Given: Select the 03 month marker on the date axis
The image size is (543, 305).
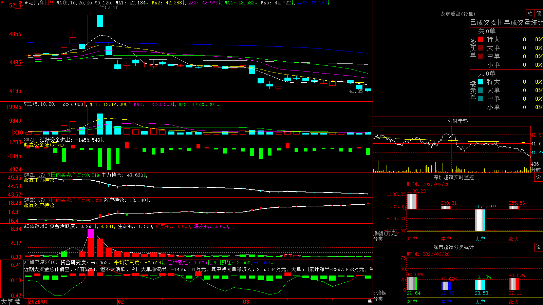Looking at the screenshot, I should click(246, 302).
